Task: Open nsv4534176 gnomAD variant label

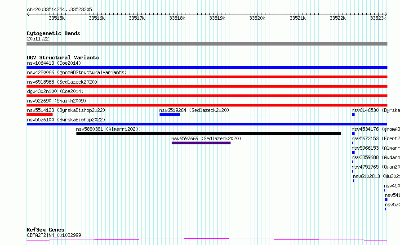Action: 376,129
